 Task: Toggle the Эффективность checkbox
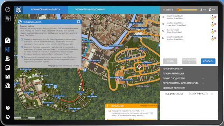click(x=212, y=94)
